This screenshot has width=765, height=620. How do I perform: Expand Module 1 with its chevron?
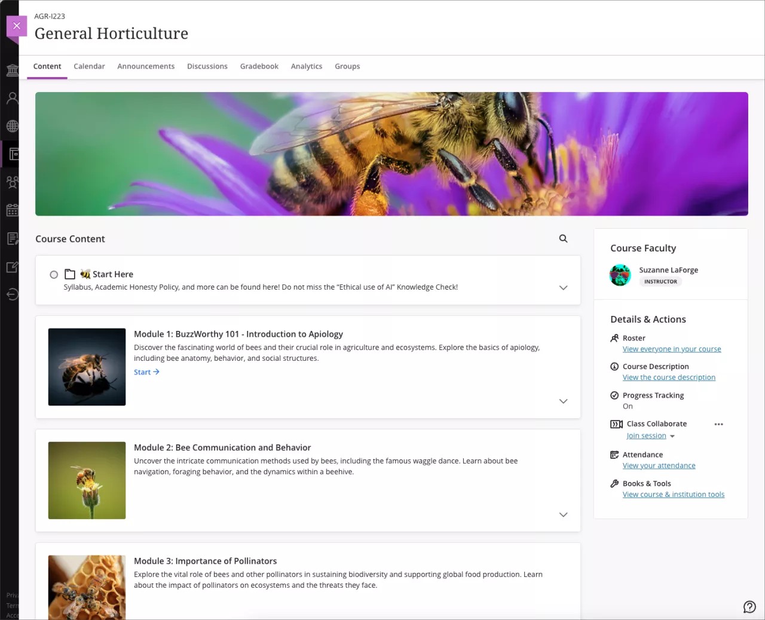563,401
